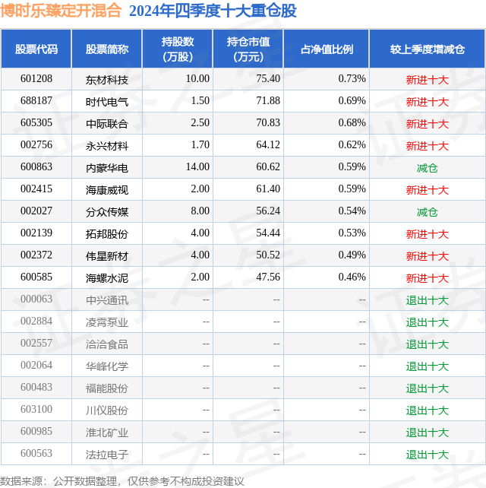Click the 0.62% net value ratio
Screen dimensions: 486x488
coord(352,144)
